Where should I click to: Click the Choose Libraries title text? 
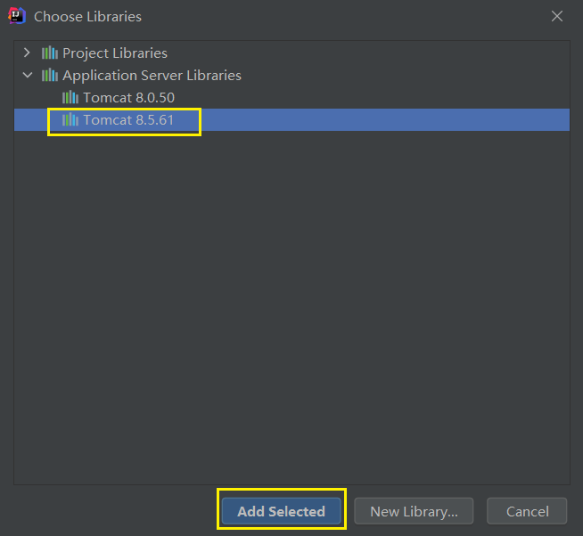click(87, 17)
